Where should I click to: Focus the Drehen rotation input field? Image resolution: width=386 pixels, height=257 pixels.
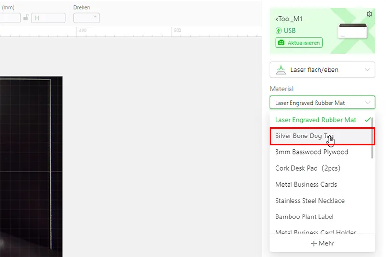(x=86, y=18)
